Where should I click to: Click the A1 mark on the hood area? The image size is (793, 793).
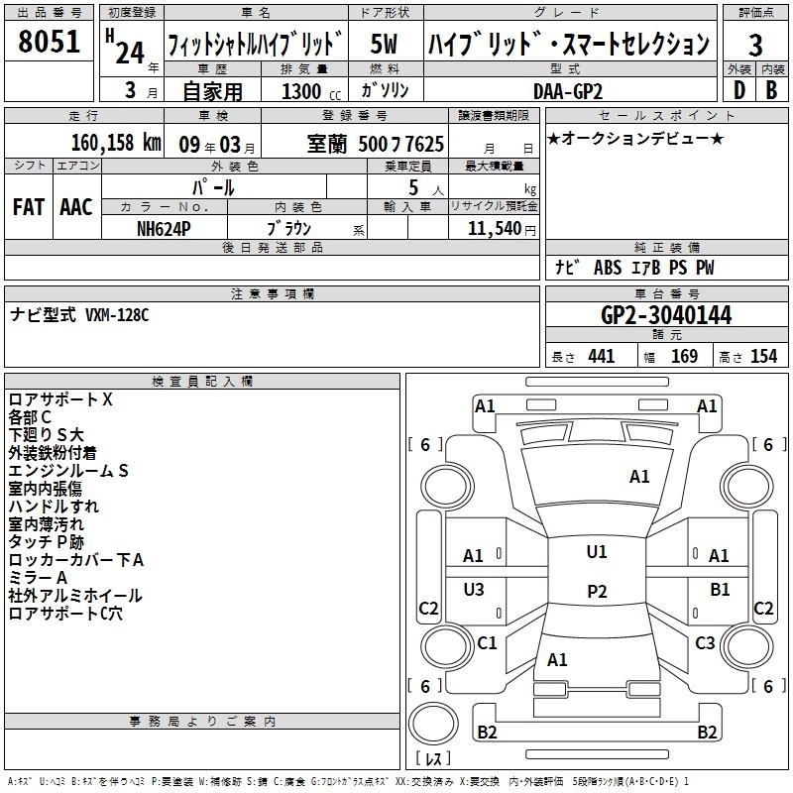tap(639, 477)
